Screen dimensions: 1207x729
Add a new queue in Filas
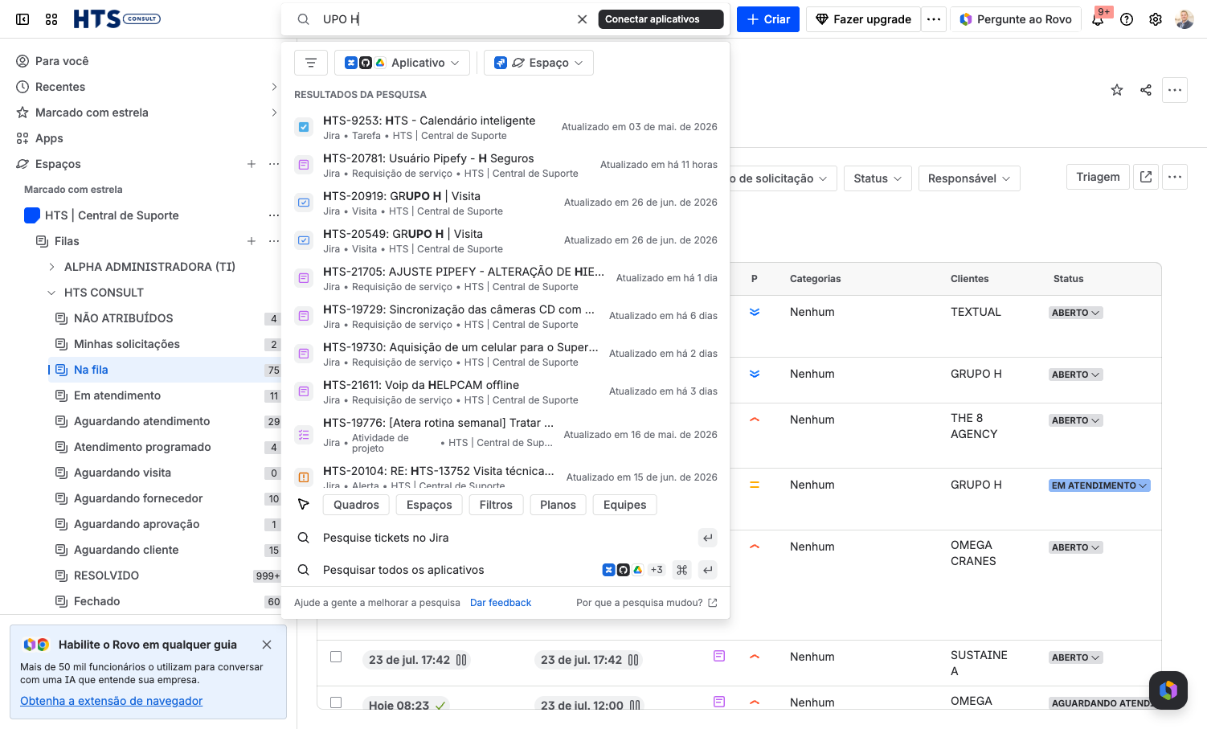[x=252, y=241]
